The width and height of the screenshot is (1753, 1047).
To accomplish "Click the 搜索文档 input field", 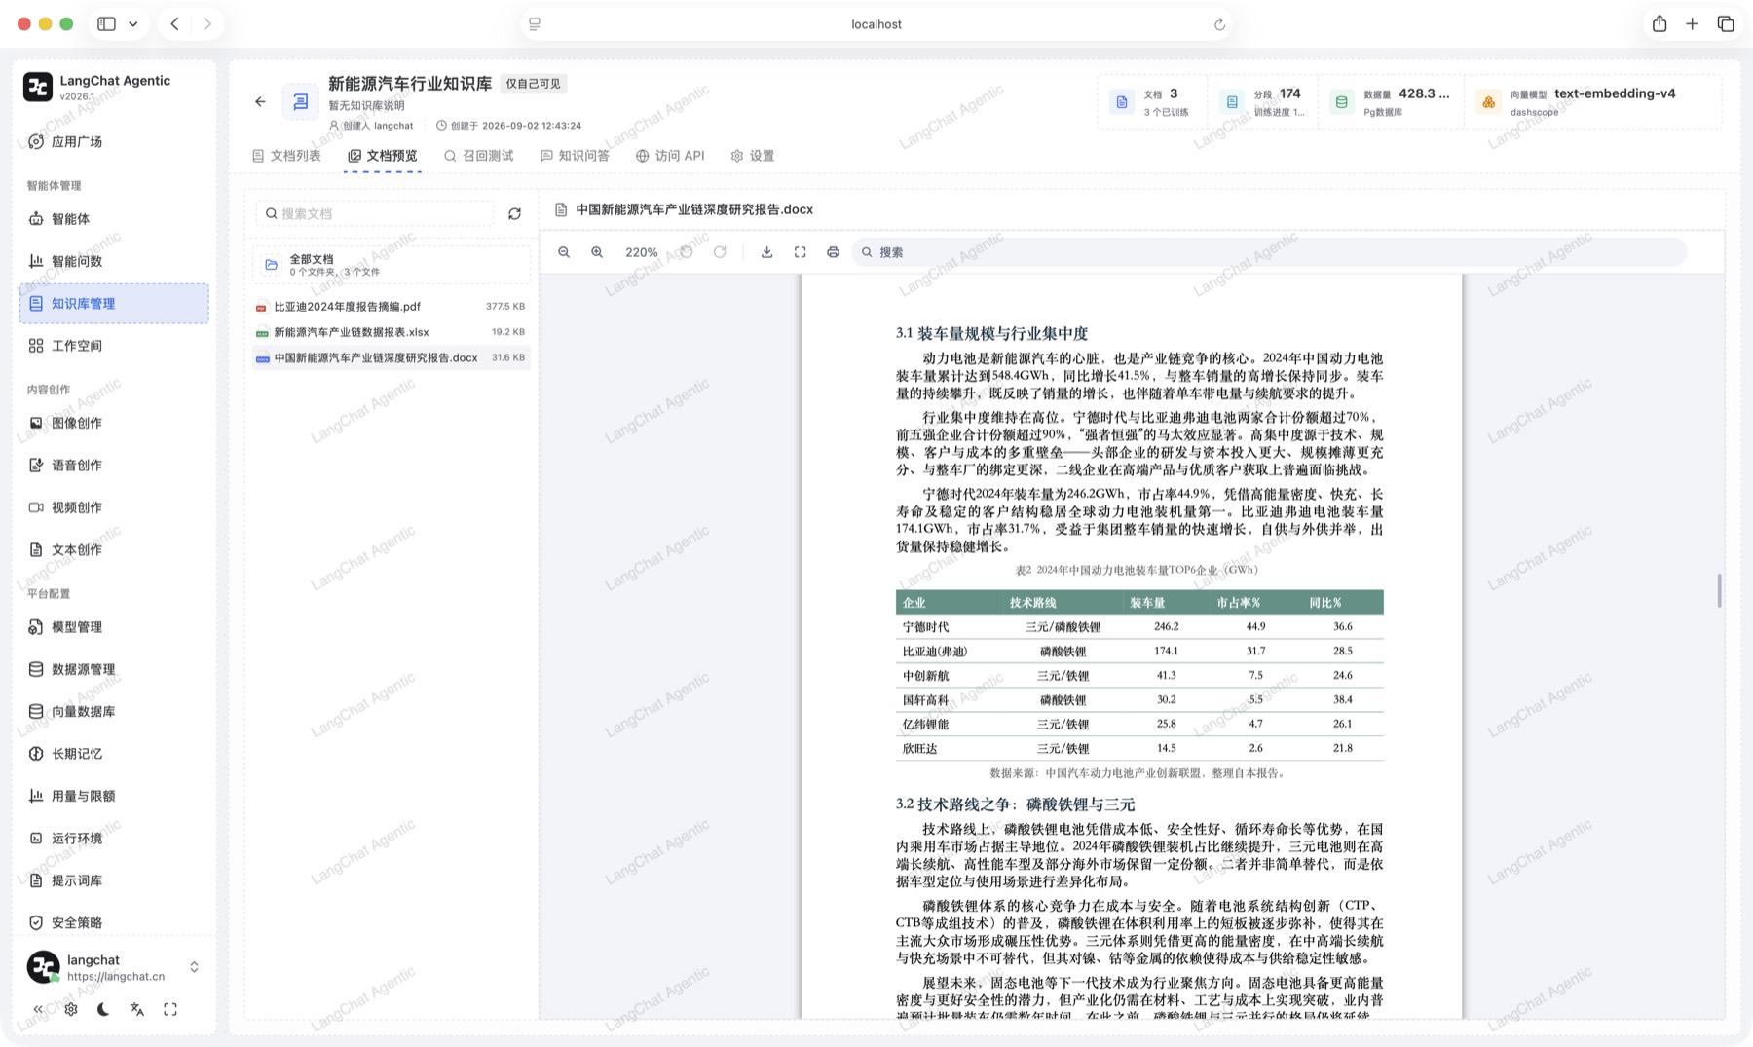I will click(x=375, y=213).
